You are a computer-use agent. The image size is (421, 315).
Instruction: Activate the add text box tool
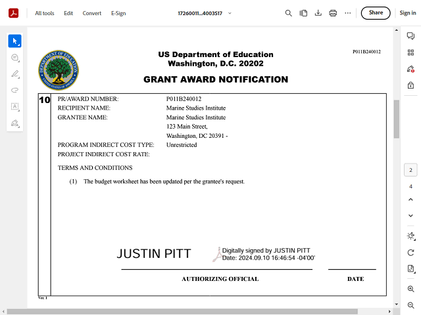click(x=14, y=106)
